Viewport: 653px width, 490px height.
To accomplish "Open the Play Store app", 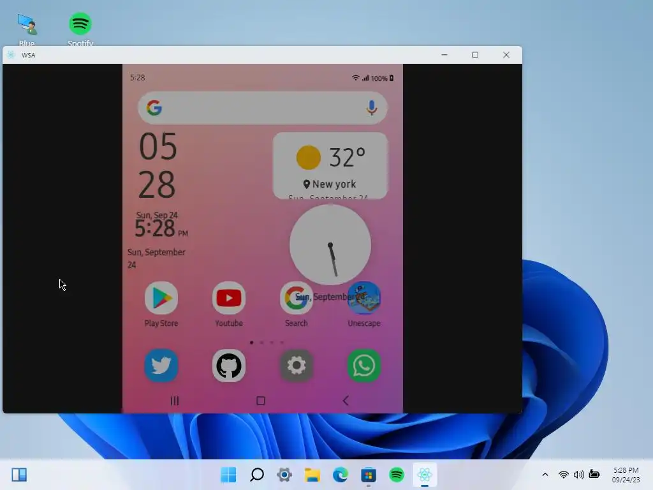I will click(161, 298).
